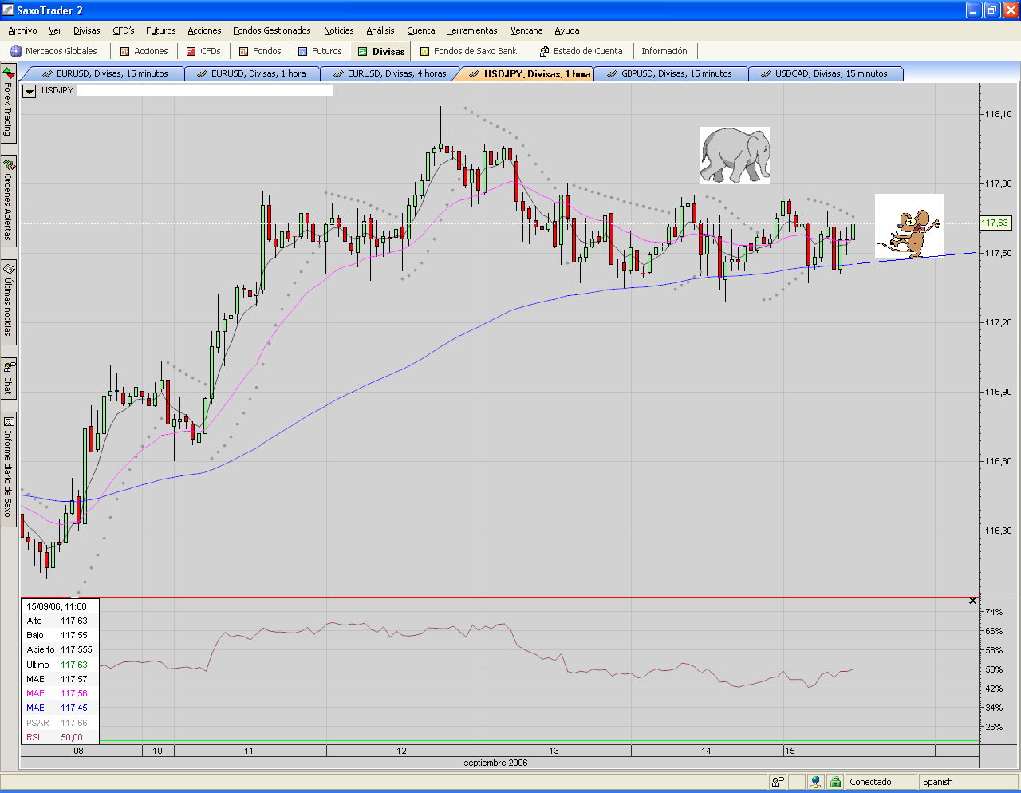Switch to GBPUSD 15 minutos chart tab
The width and height of the screenshot is (1021, 793).
click(670, 73)
